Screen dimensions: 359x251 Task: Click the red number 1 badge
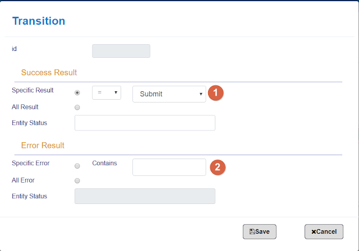coord(215,94)
